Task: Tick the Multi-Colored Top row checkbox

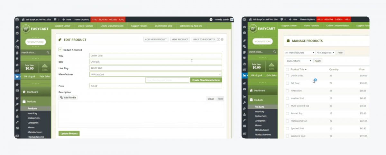Action: [x=287, y=106]
